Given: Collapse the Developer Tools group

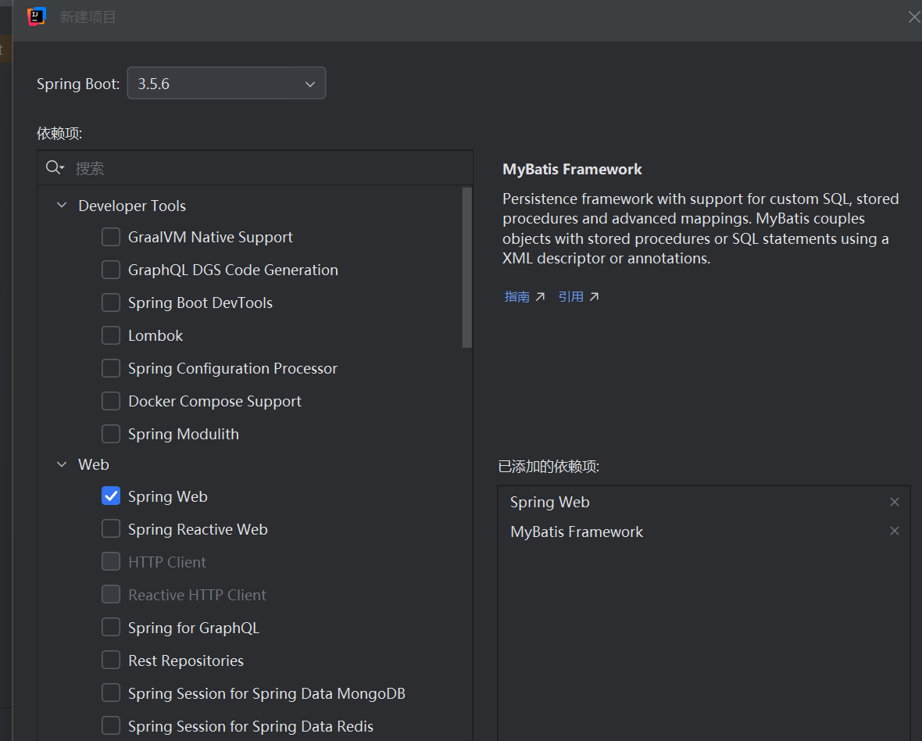Looking at the screenshot, I should [x=62, y=206].
